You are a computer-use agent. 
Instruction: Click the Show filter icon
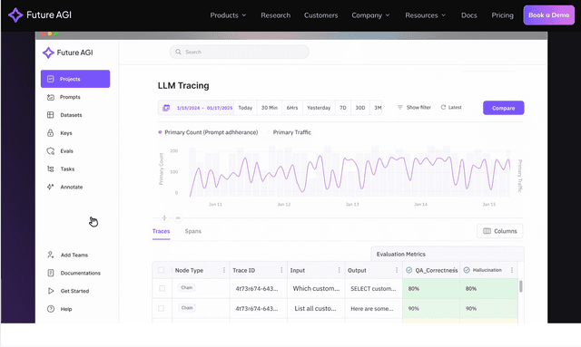click(400, 107)
